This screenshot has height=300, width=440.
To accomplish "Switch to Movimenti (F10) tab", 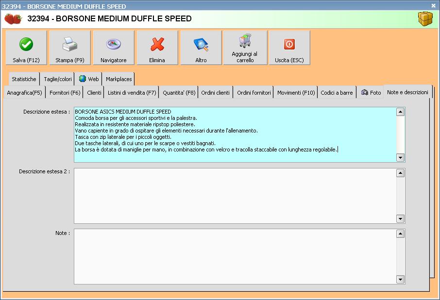I will pyautogui.click(x=296, y=93).
